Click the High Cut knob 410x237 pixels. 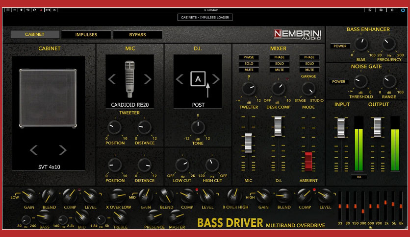click(212, 165)
